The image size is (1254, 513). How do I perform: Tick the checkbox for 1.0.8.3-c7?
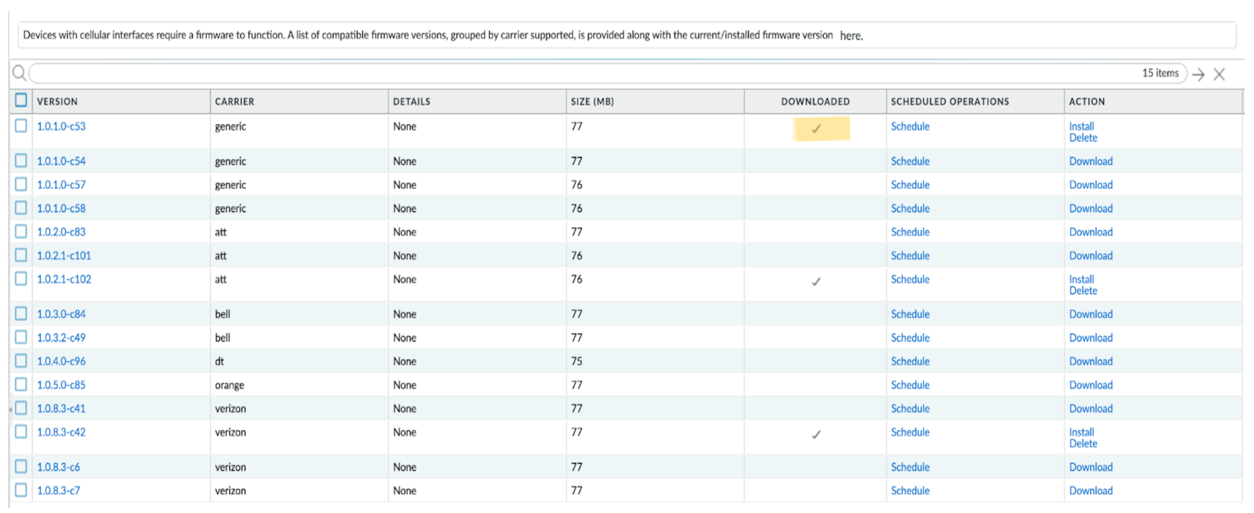pyautogui.click(x=21, y=490)
